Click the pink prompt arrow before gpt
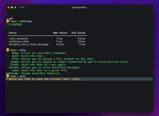 pyautogui.click(x=7, y=18)
